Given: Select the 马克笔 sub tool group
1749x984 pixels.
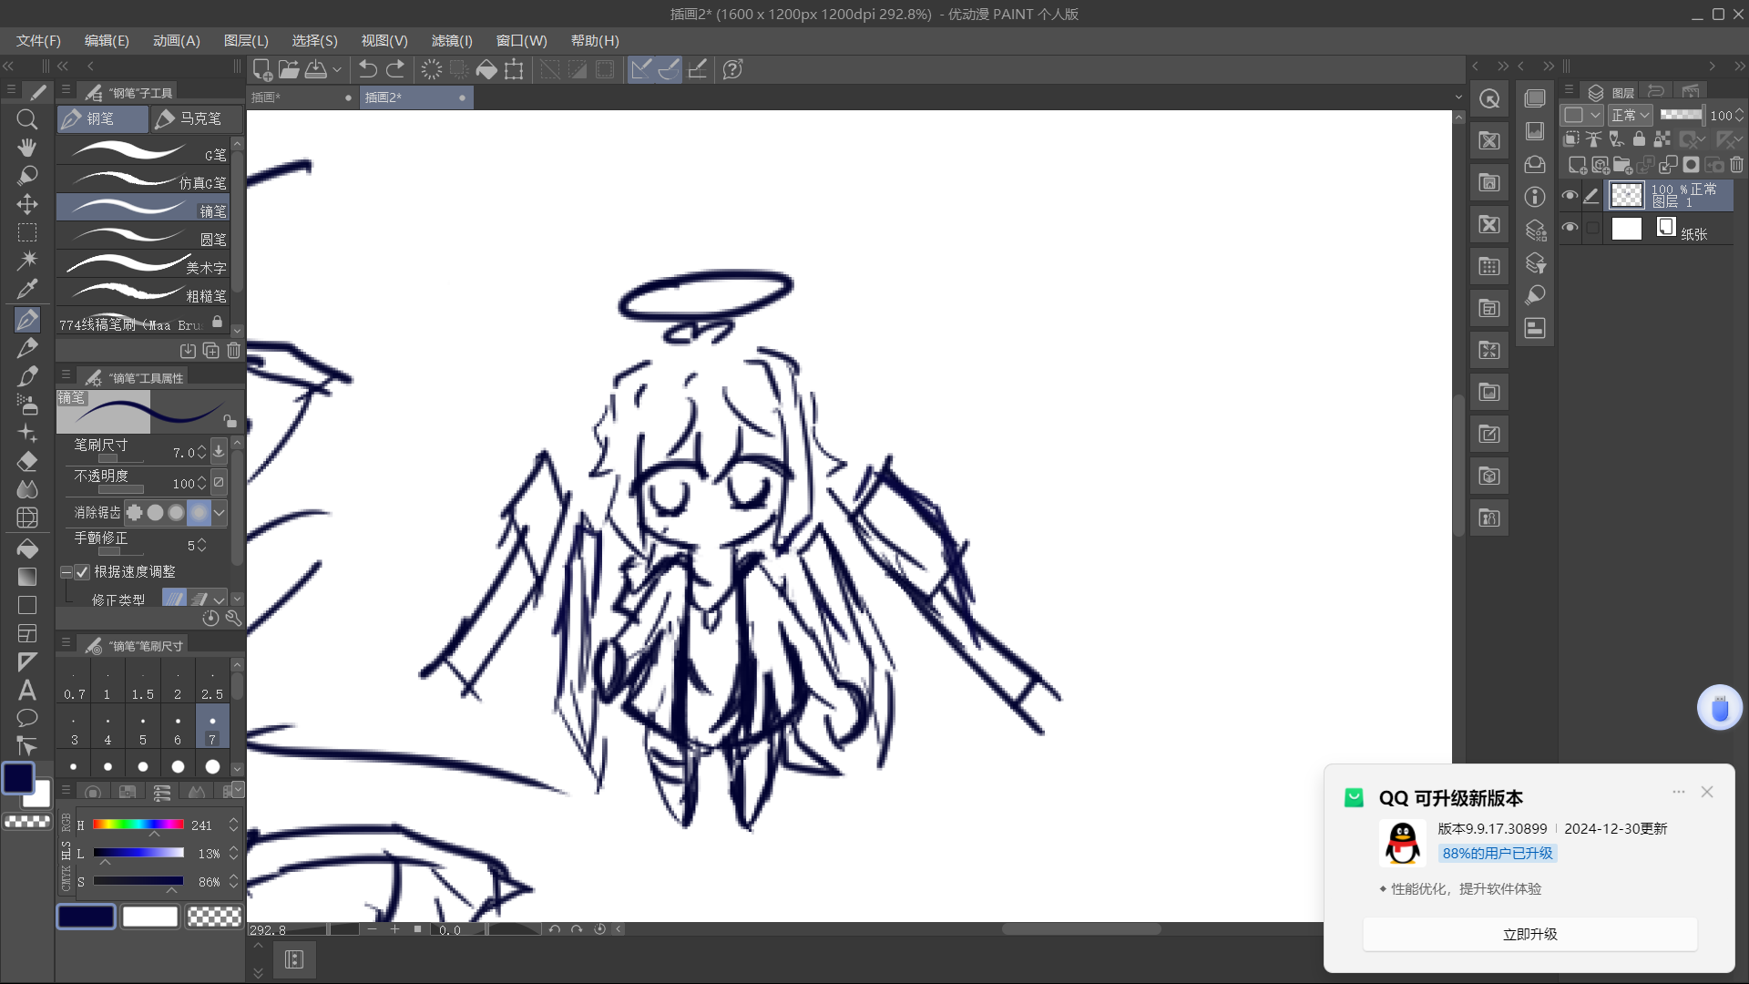Looking at the screenshot, I should 196,118.
